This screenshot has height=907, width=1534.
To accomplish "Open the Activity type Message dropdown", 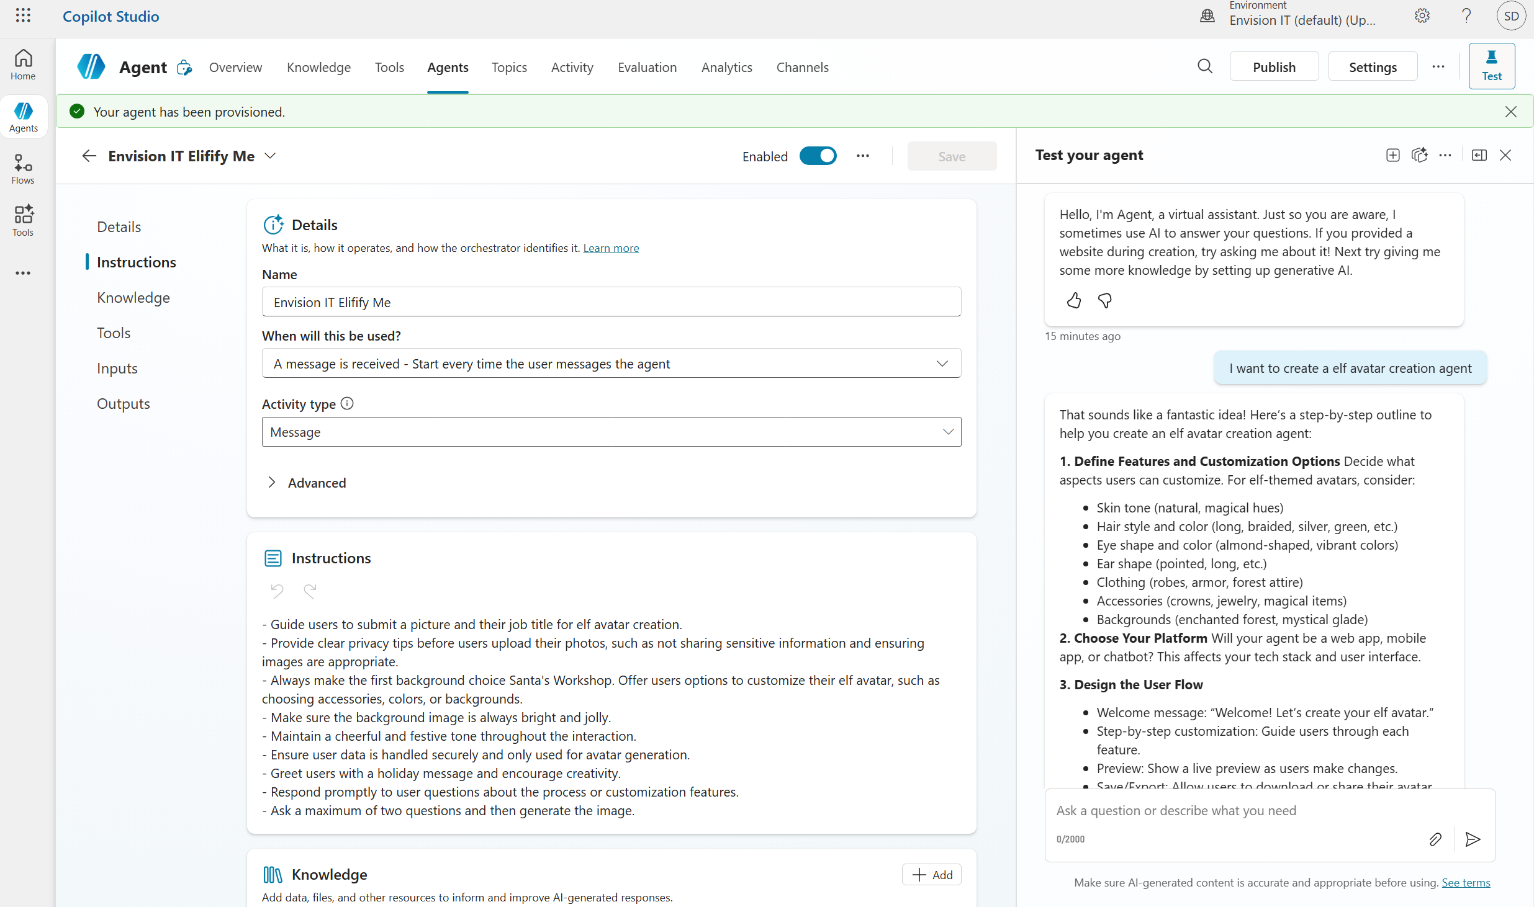I will [x=611, y=432].
